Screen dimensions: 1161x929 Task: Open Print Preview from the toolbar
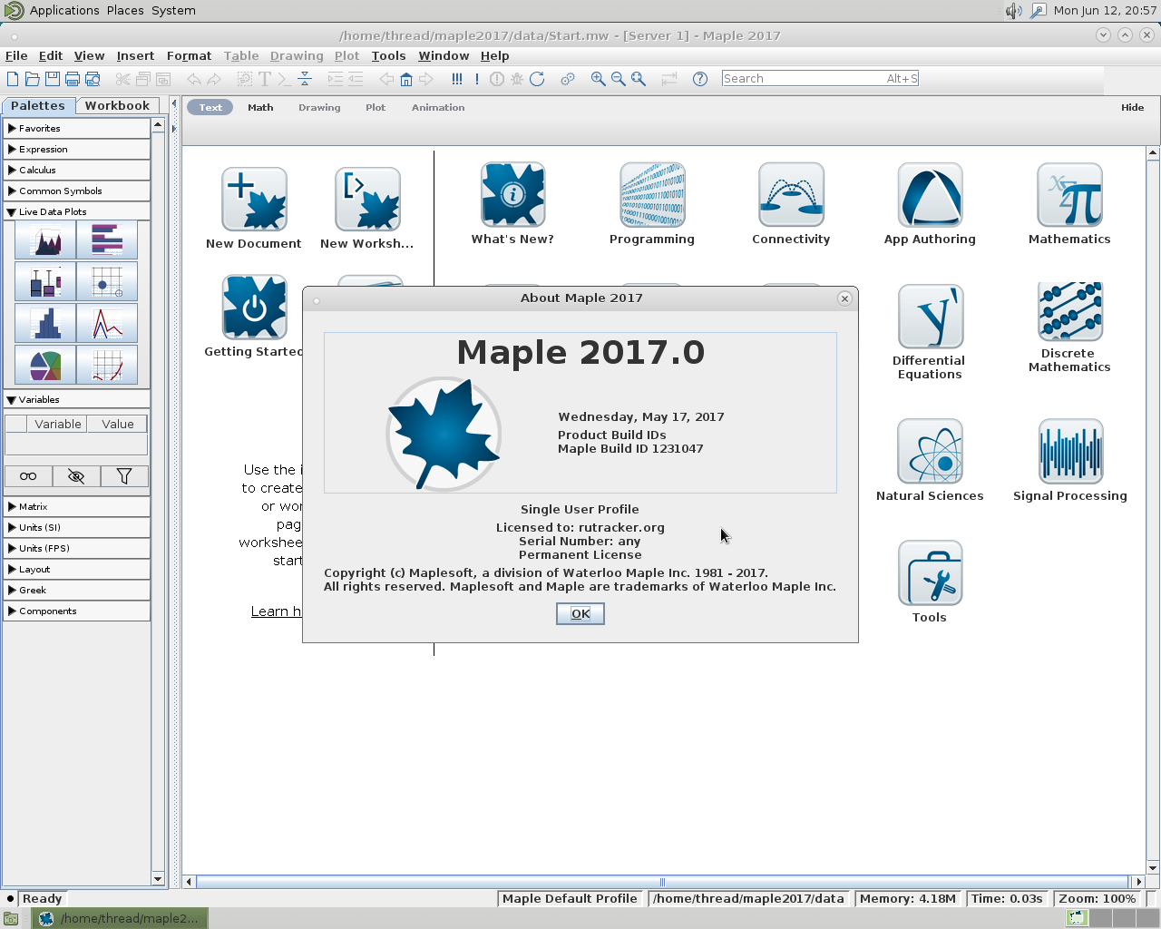click(93, 79)
